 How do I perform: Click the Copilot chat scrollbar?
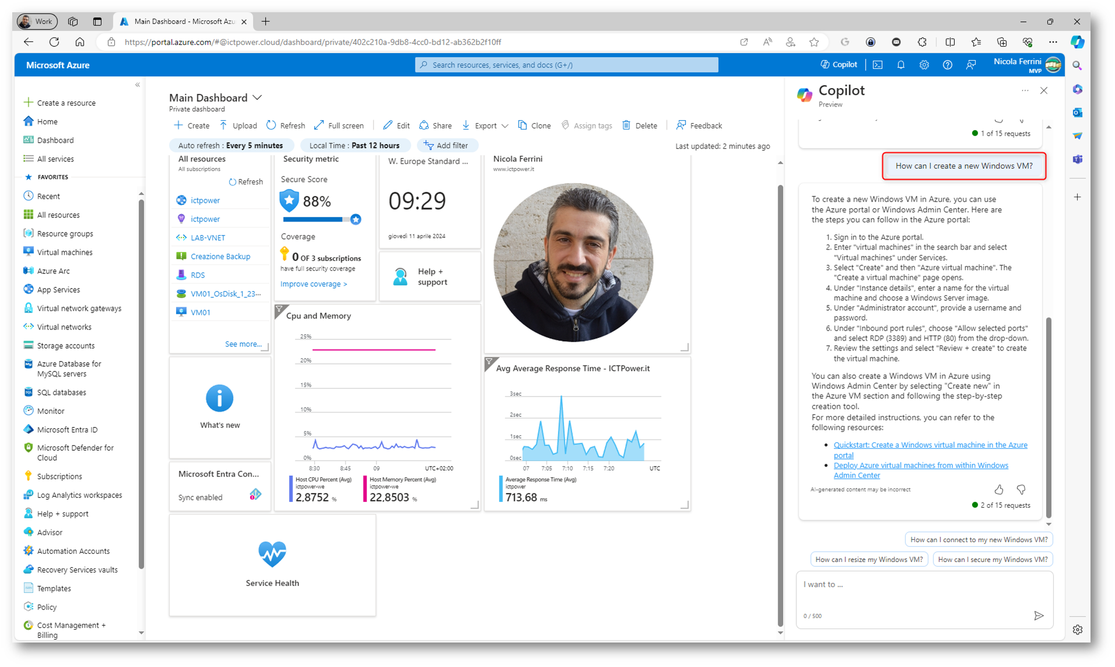pyautogui.click(x=1049, y=417)
